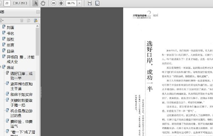The width and height of the screenshot is (213, 136).
Task: Click bookmark icon beside 避开闹市区和主干道
Action: tap(7, 83)
